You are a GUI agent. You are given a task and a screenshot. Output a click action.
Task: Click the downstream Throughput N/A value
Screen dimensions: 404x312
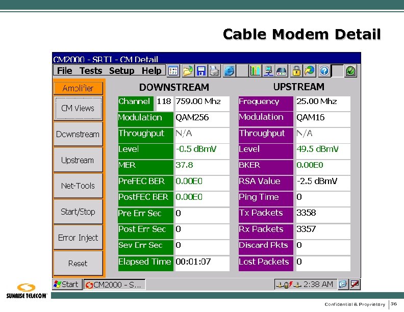(x=203, y=136)
